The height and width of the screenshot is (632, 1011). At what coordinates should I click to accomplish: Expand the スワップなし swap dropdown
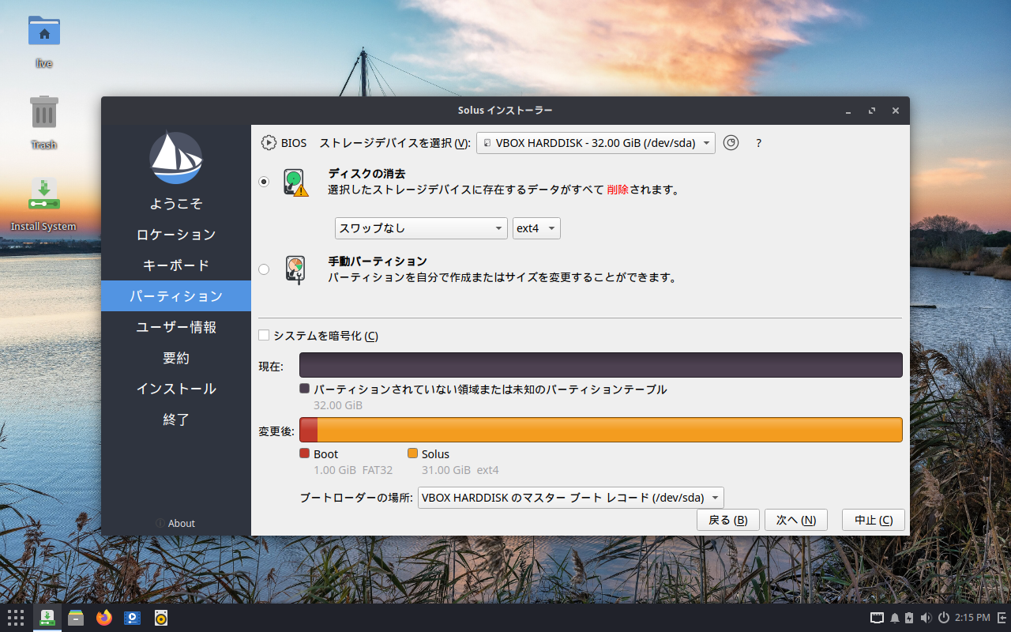[422, 228]
